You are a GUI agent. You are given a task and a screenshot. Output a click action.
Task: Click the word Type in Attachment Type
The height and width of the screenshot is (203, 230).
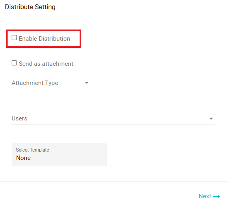click(x=52, y=83)
